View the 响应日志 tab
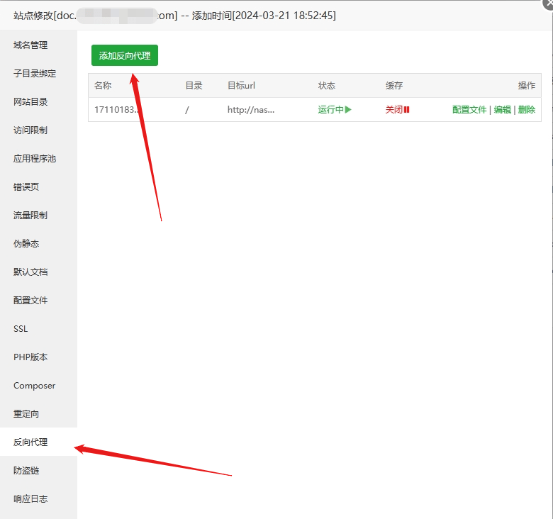The height and width of the screenshot is (519, 553). pos(30,499)
